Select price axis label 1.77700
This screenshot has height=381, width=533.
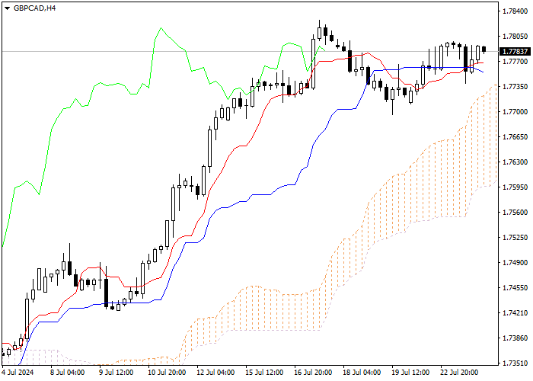tap(515, 62)
